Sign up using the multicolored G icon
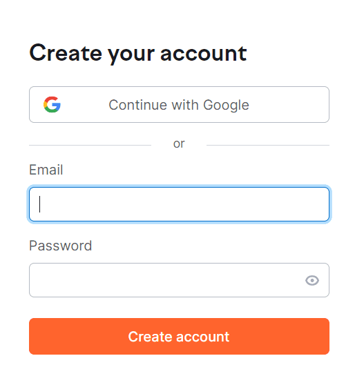 [52, 105]
